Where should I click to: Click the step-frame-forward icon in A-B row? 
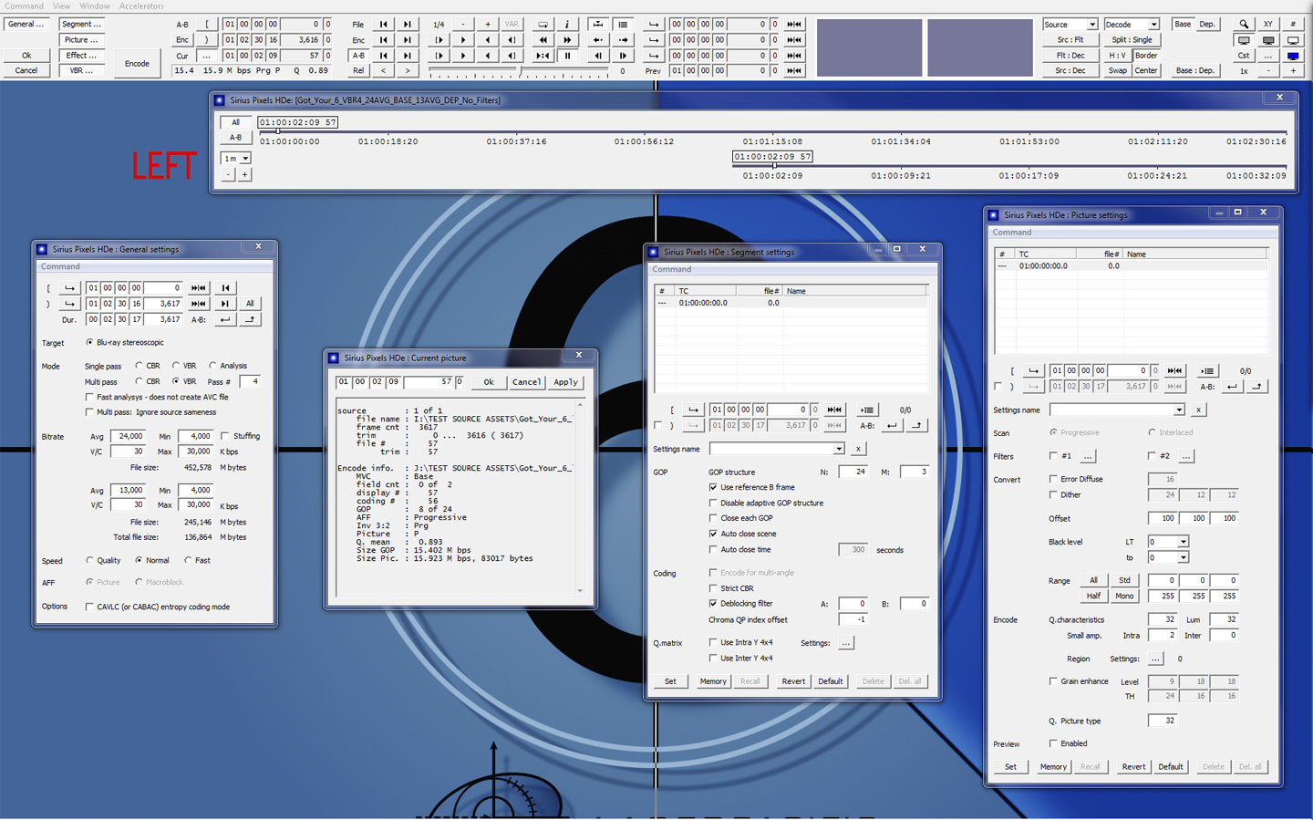coord(623,56)
